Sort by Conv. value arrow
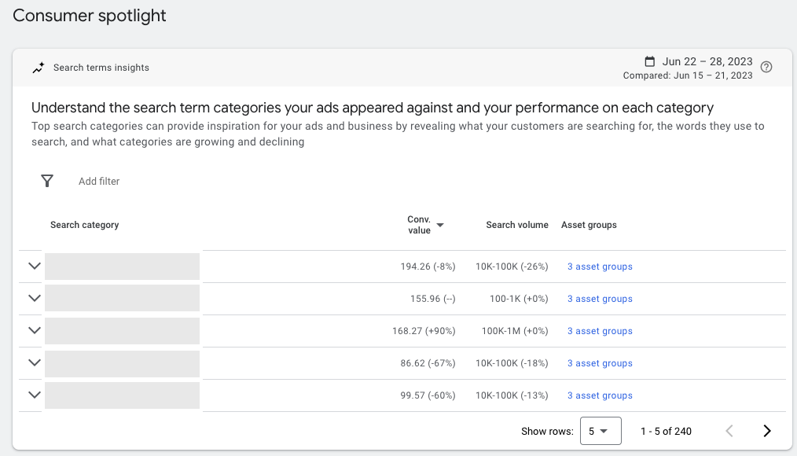The width and height of the screenshot is (797, 456). [440, 225]
